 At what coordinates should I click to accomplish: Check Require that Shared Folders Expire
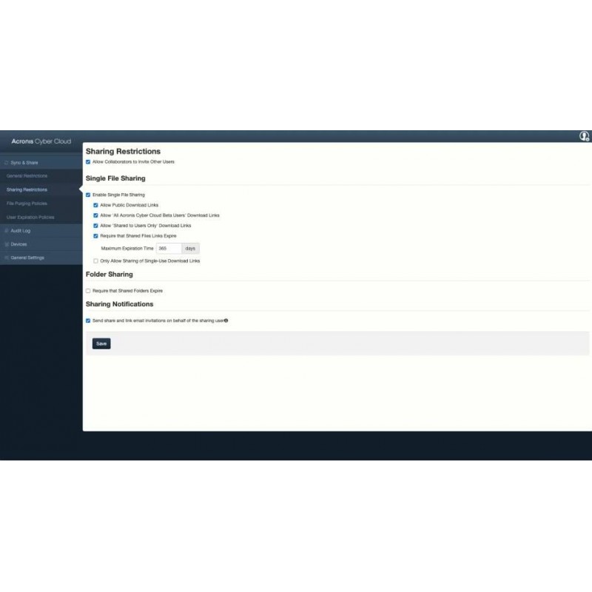click(x=88, y=291)
